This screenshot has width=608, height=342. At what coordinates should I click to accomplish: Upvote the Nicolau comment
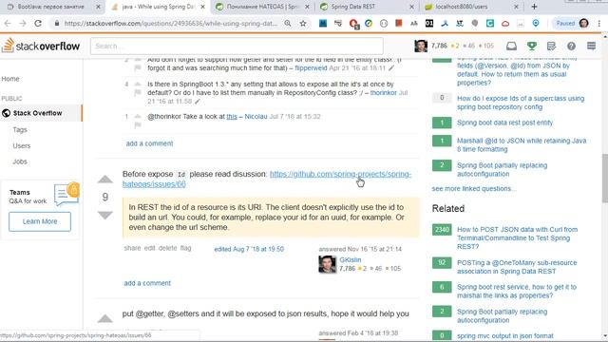138,116
